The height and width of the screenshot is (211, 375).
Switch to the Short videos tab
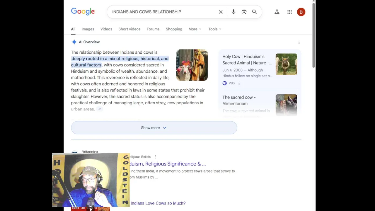pos(129,29)
